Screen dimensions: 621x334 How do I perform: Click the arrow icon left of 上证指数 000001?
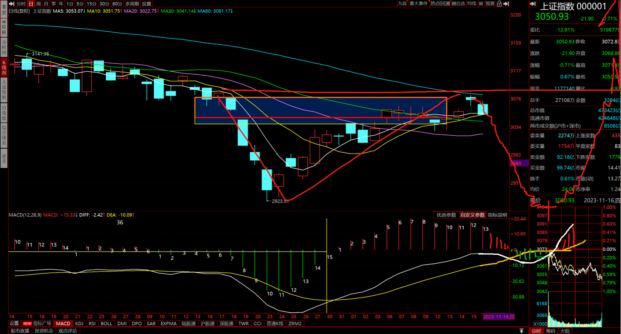pos(533,4)
